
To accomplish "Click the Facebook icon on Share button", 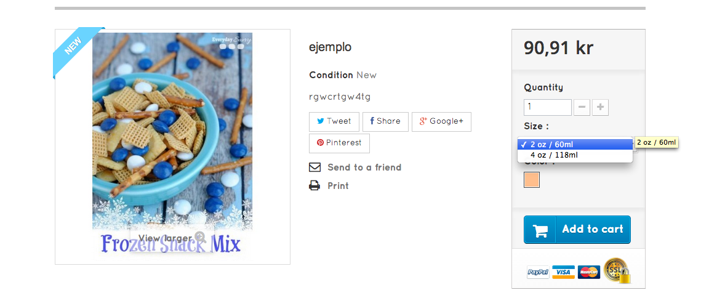I will pyautogui.click(x=372, y=121).
